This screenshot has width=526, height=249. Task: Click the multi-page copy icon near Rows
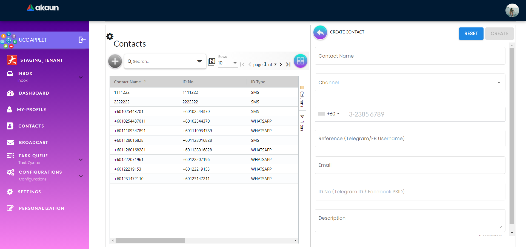pos(211,61)
